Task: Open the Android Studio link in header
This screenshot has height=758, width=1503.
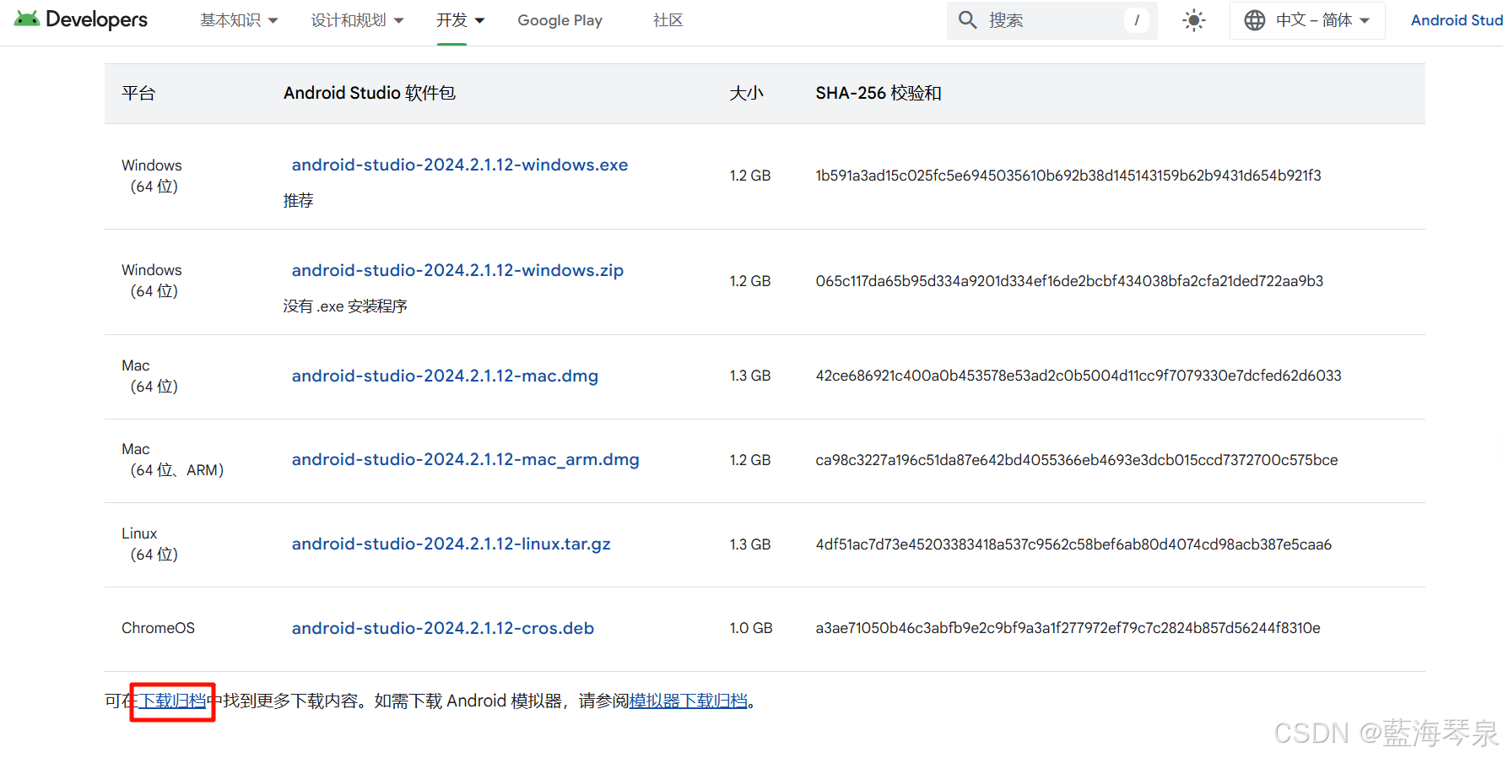Action: tap(1457, 20)
